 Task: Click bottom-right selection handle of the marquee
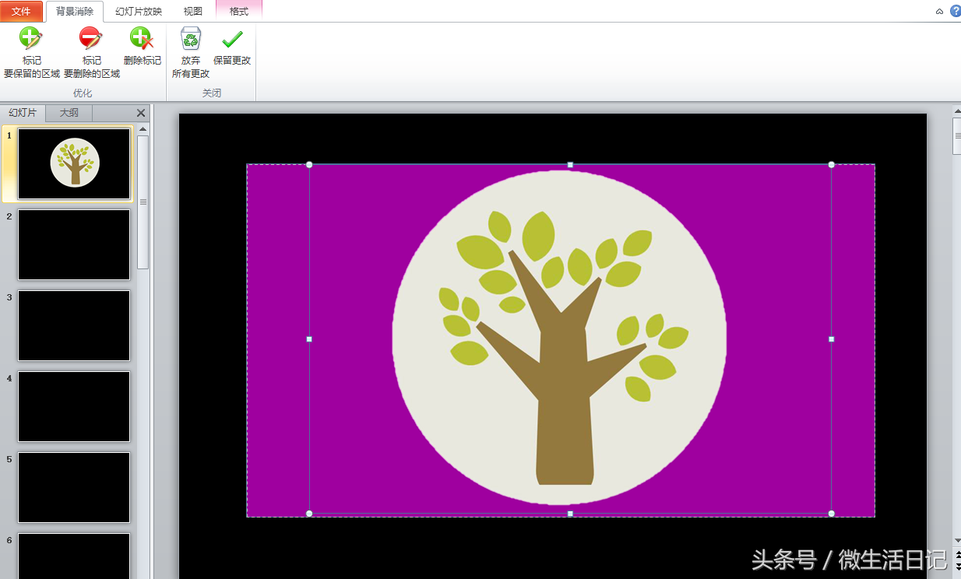[831, 514]
